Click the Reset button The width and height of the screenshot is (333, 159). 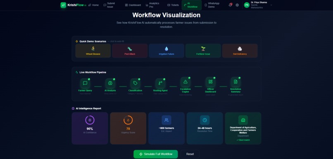(190, 154)
